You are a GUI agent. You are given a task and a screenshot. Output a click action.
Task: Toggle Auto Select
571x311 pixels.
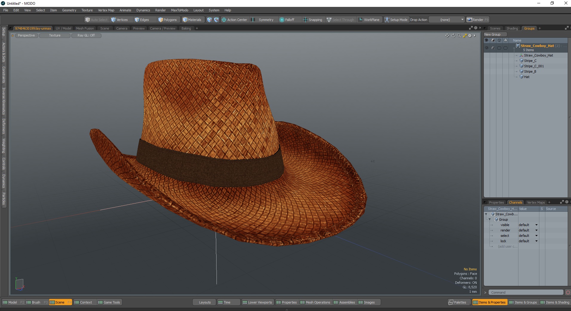coord(96,20)
